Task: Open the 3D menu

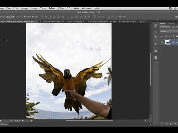Action: click(x=69, y=8)
